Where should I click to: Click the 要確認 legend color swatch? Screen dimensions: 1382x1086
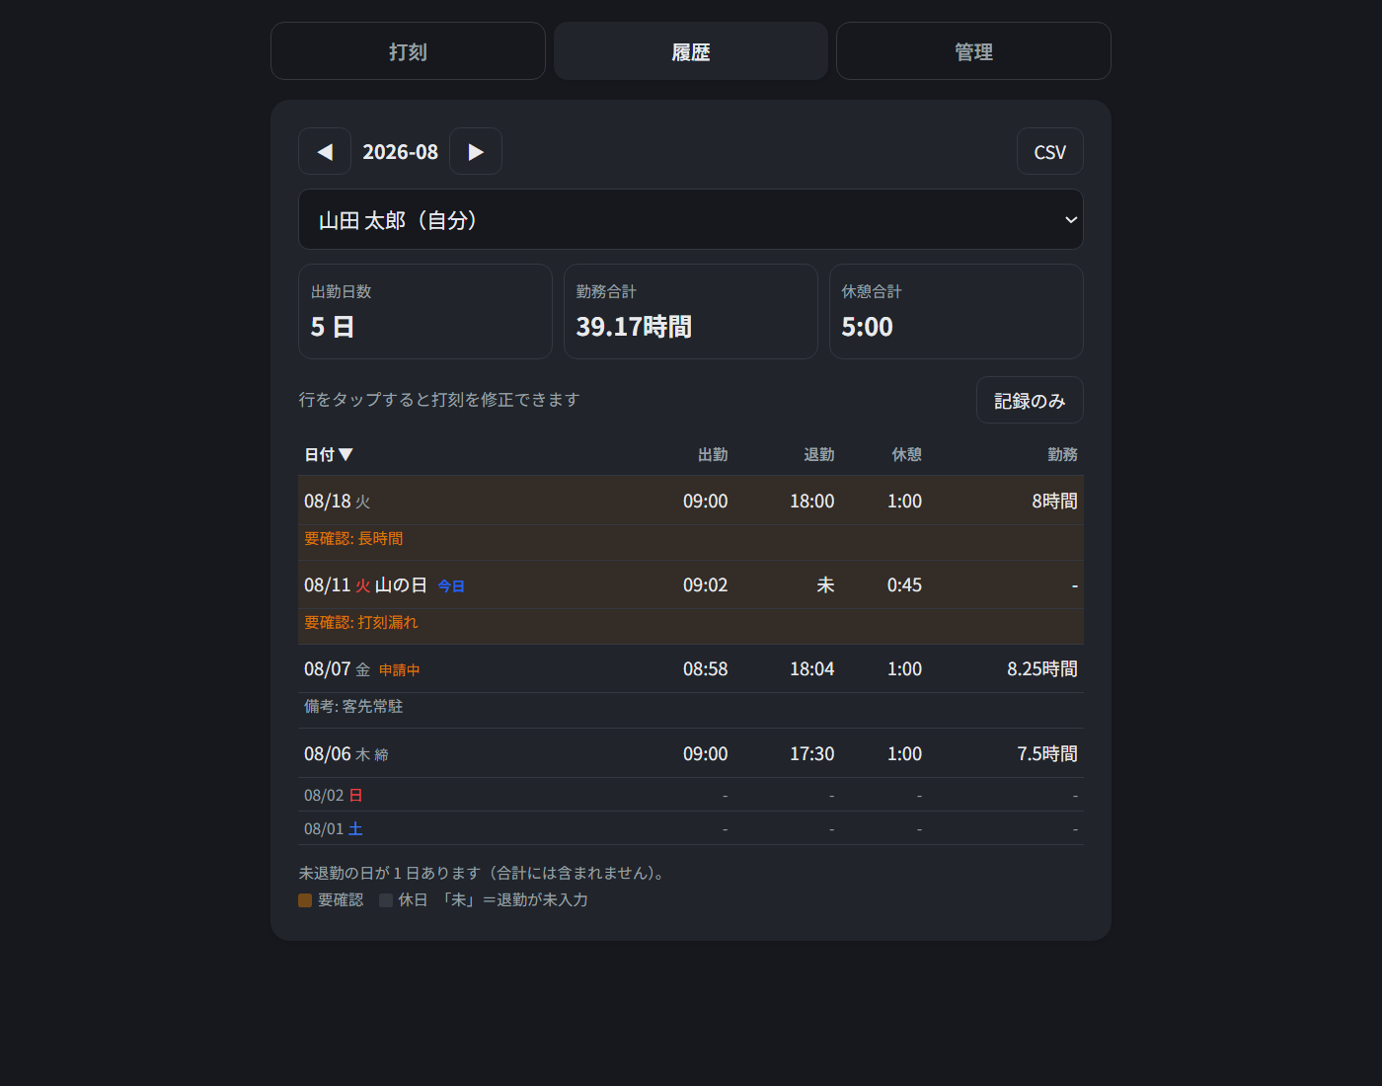[305, 900]
